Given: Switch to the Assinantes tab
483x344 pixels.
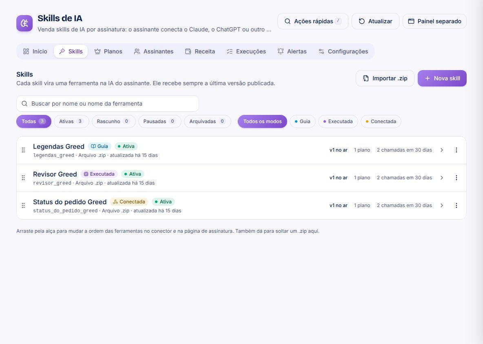Looking at the screenshot, I should click(x=153, y=51).
